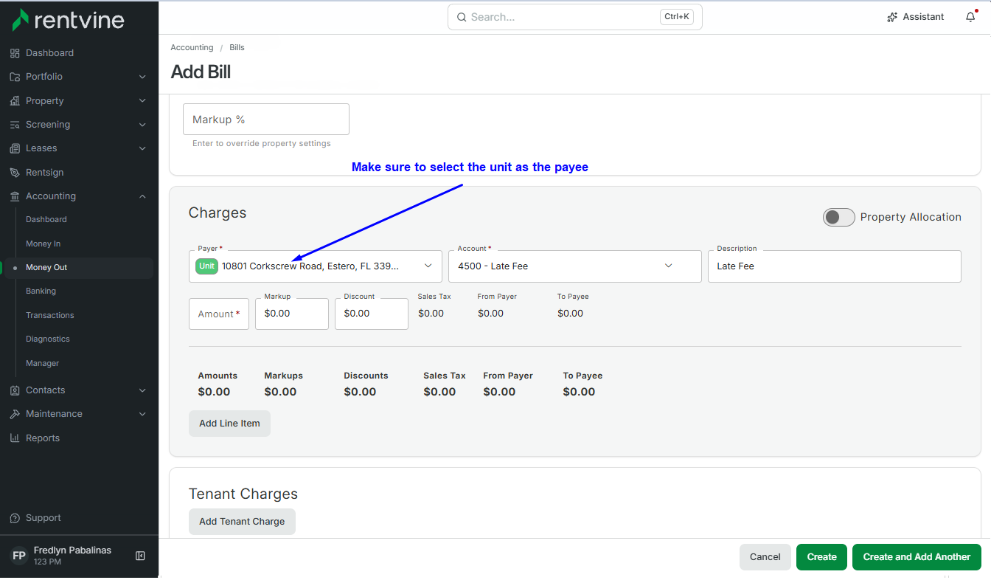Click the Contacts icon in sidebar
This screenshot has height=580, width=991.
coord(15,390)
